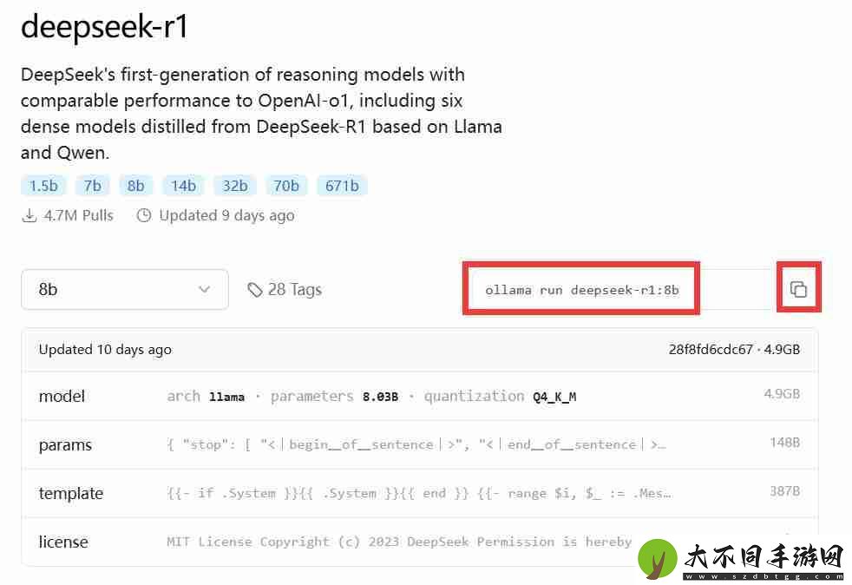The height and width of the screenshot is (585, 852).
Task: Click the chevron arrow in the 8b selector
Action: (x=204, y=289)
